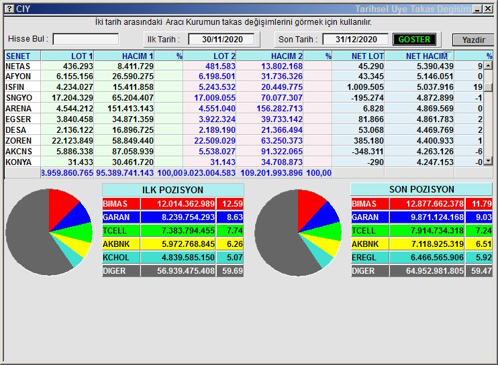The image size is (498, 365).
Task: Minimize the CIY window
Action: pos(477,9)
